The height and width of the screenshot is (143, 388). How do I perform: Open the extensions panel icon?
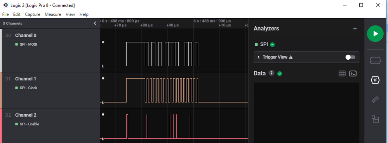click(376, 119)
